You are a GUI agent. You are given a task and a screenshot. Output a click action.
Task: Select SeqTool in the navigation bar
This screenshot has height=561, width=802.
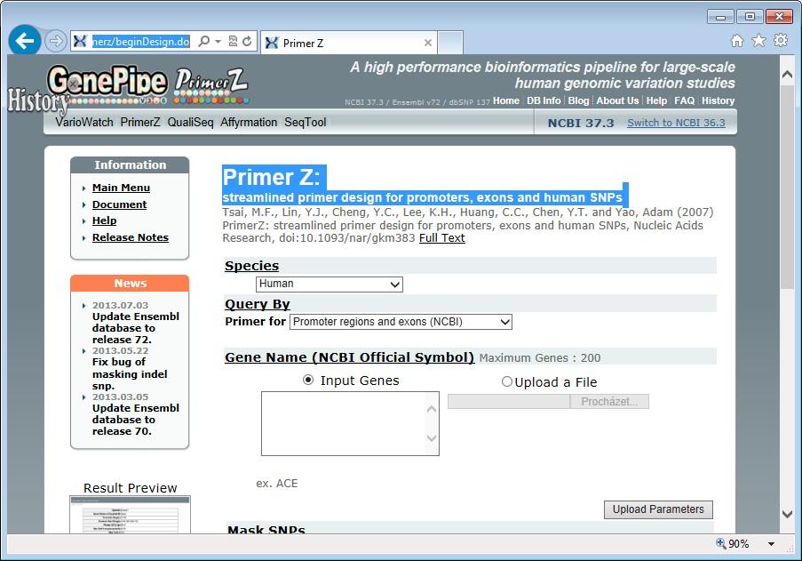(306, 123)
